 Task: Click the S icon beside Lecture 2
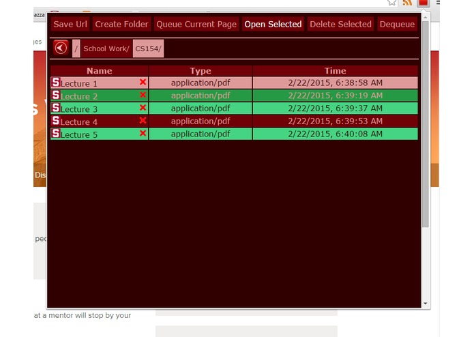[x=56, y=95]
